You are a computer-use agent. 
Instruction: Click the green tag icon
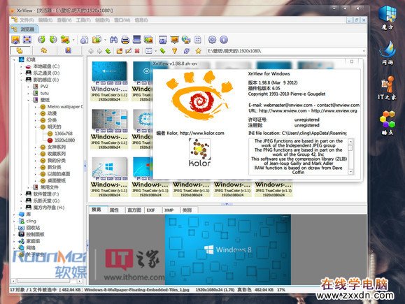click(162, 51)
